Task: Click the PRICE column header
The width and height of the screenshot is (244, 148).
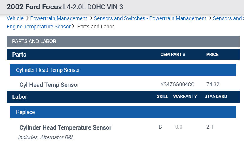Action: click(212, 55)
